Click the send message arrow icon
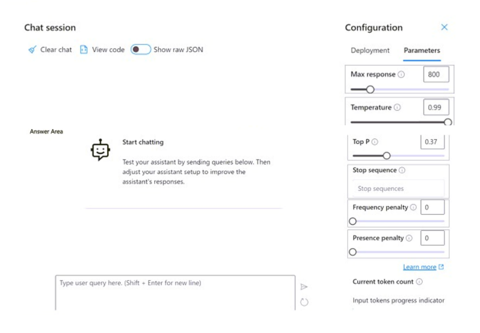The height and width of the screenshot is (333, 480). 304,287
